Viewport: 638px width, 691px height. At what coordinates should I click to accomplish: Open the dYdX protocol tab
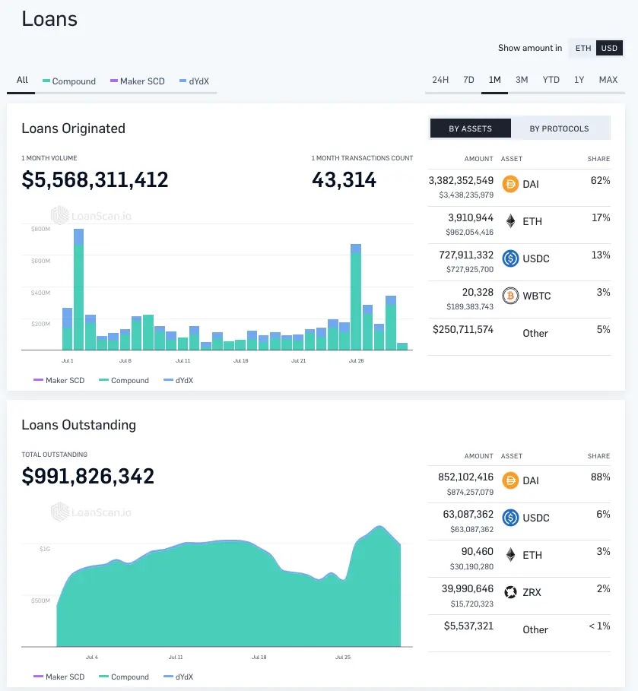(x=194, y=81)
